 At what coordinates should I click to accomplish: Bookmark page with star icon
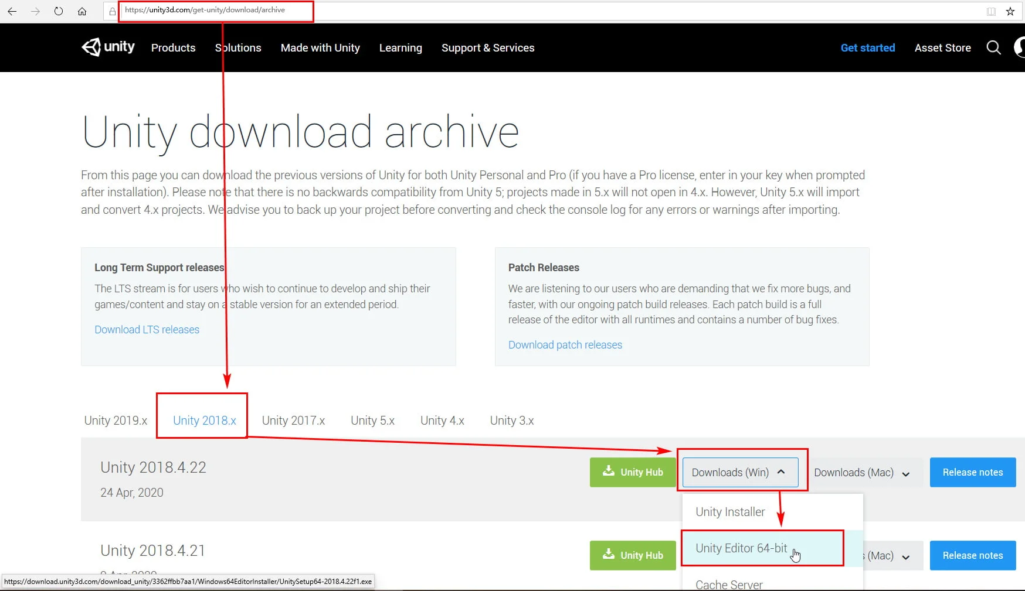coord(1010,11)
